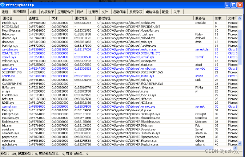Sort by the 服务名 column header
245x157 pixels.
[204, 18]
